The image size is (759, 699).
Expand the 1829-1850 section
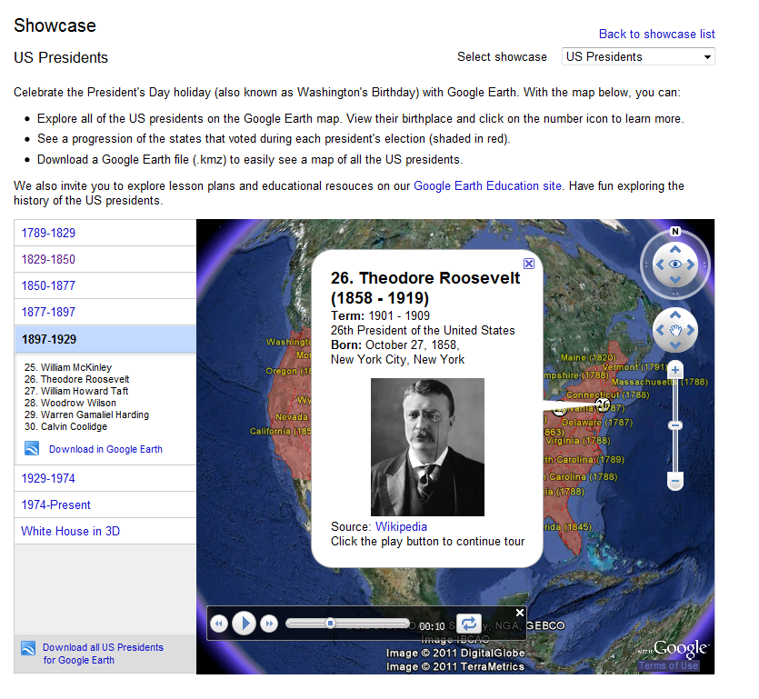coord(105,259)
